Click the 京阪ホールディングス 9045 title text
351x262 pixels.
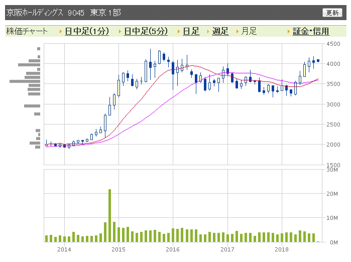[45, 13]
